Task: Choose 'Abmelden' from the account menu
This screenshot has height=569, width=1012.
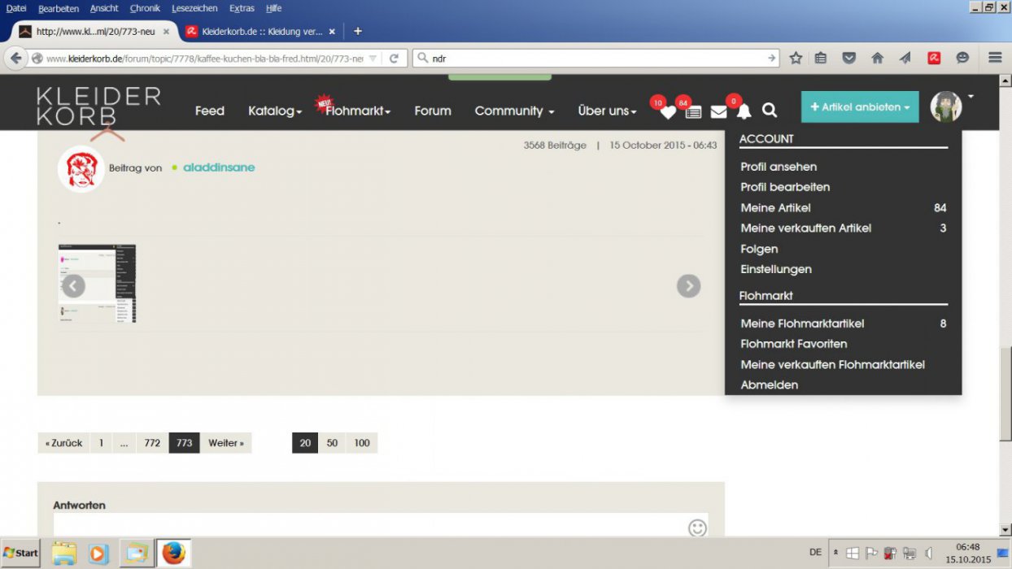Action: tap(769, 385)
